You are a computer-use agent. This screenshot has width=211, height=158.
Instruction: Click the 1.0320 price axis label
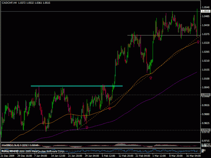click(206, 43)
